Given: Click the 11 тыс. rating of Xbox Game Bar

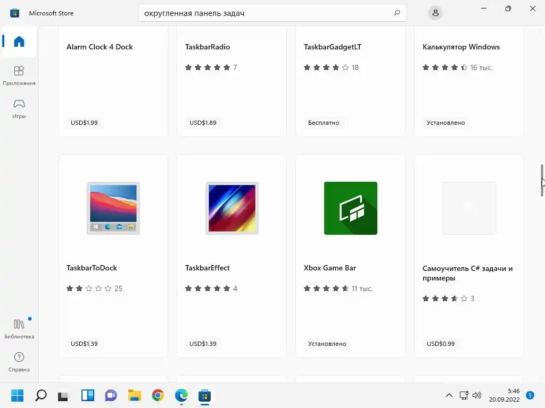Looking at the screenshot, I should point(338,288).
